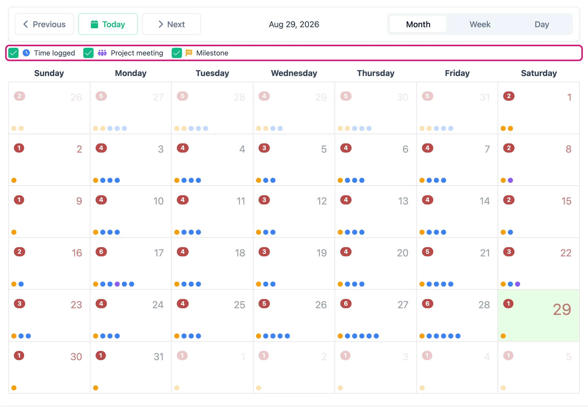Click the Aug 29, 2026 date label
Viewport: 588px width, 411px height.
point(294,24)
